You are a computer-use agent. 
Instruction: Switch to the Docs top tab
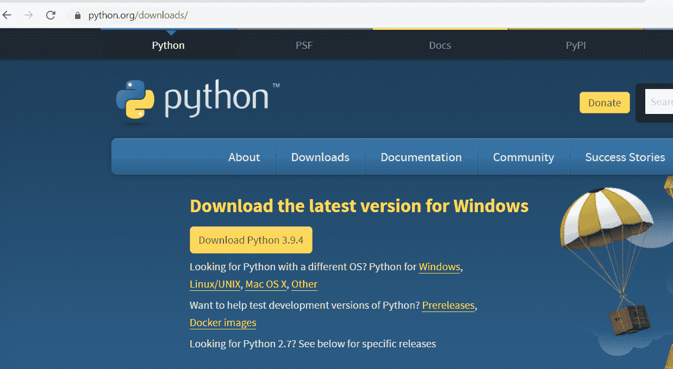click(440, 45)
